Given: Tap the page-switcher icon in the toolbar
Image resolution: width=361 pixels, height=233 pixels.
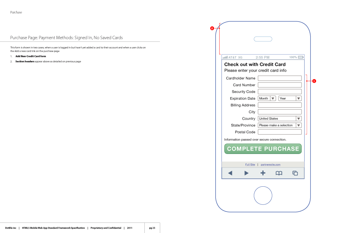Looking at the screenshot, I should click(x=295, y=173).
